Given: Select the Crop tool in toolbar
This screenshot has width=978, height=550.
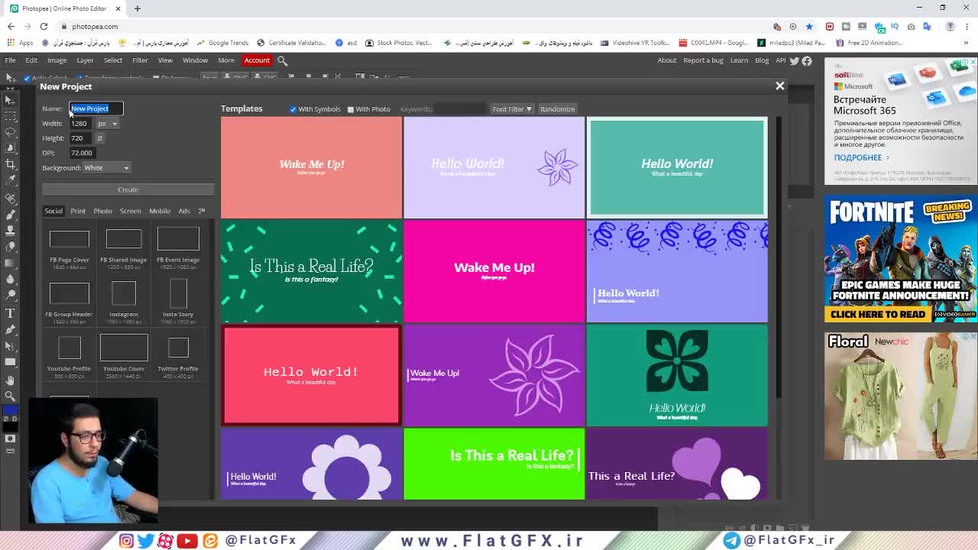Looking at the screenshot, I should [x=10, y=163].
